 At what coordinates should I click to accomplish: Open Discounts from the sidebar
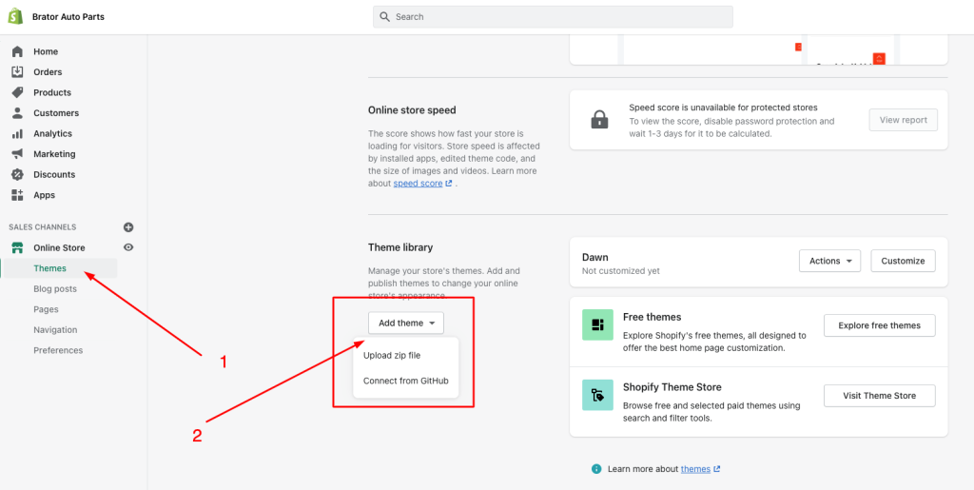tap(54, 175)
